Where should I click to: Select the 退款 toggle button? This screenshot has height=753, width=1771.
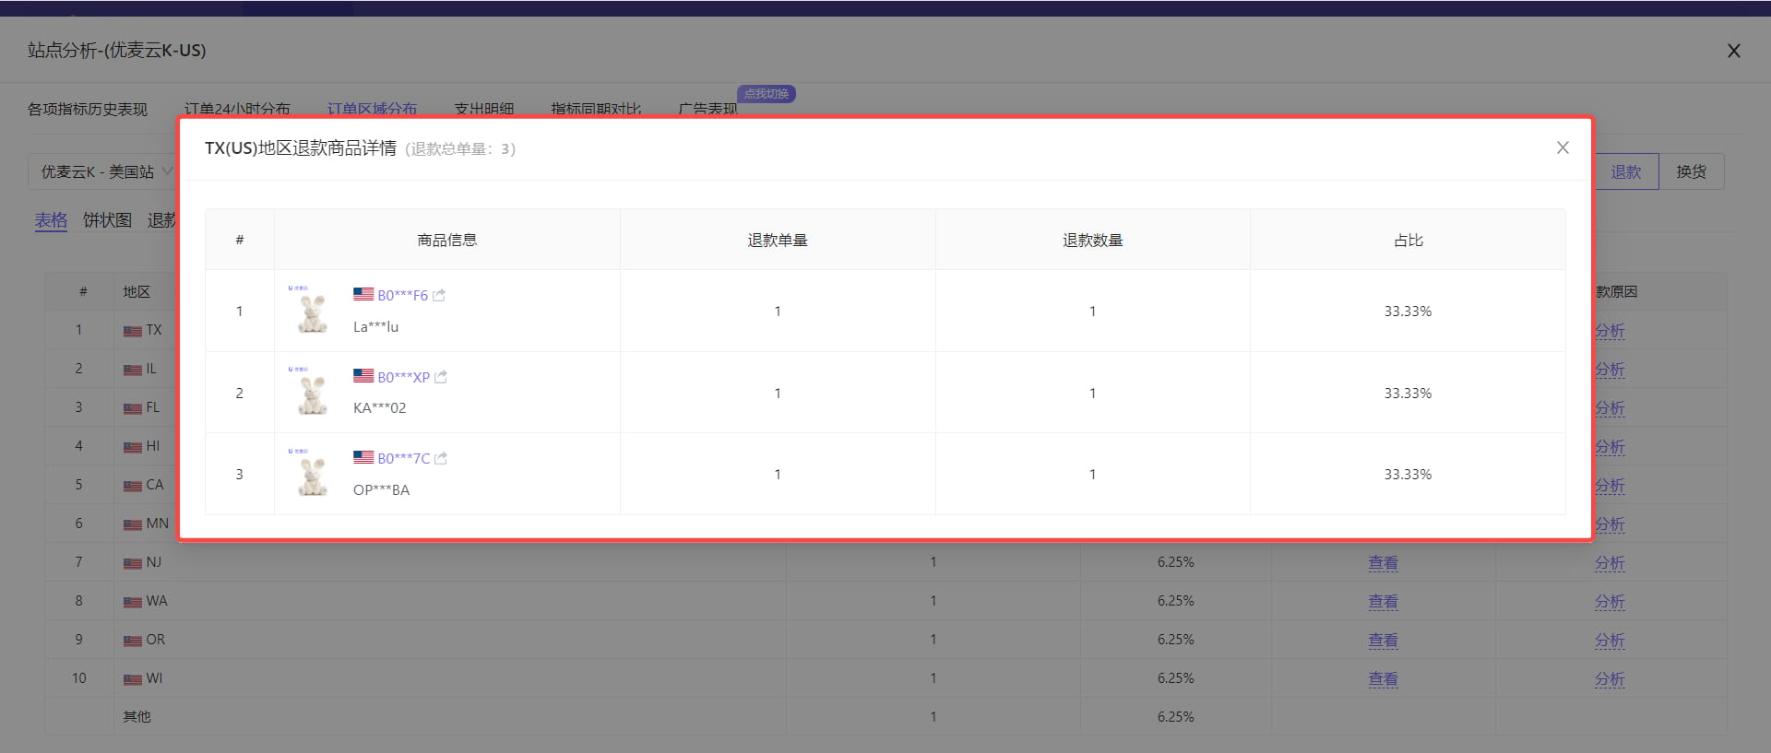click(x=1626, y=171)
